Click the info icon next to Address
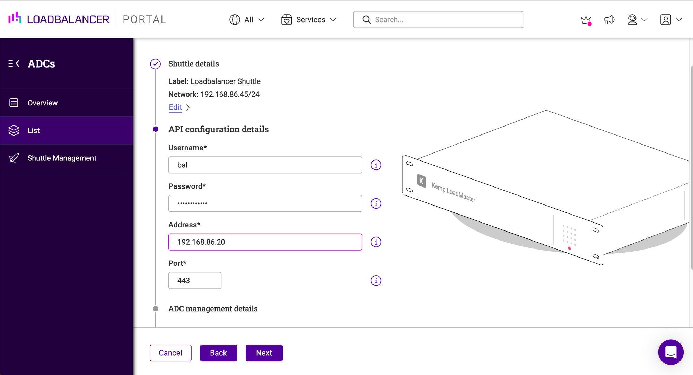 click(x=376, y=242)
